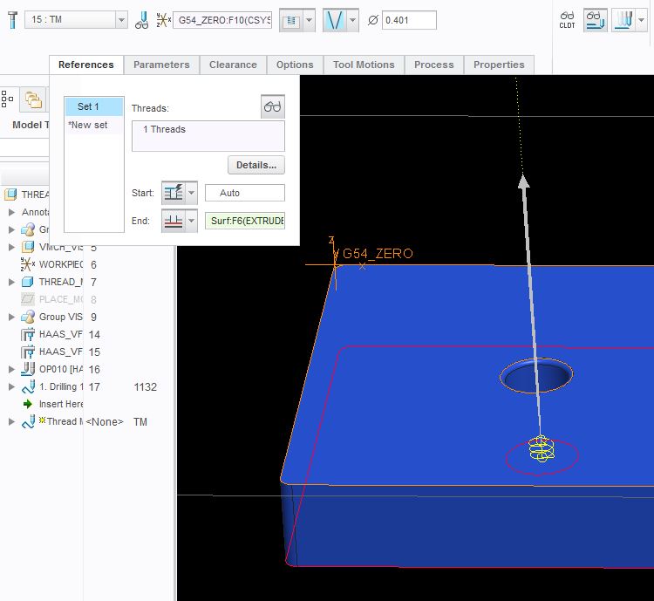This screenshot has height=601, width=654.
Task: Click the thread placement type button
Action: point(291,20)
